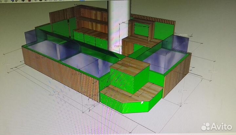The height and width of the screenshot is (135, 236).
Task: Click the Avito watermark logo
Action: click(x=216, y=126)
